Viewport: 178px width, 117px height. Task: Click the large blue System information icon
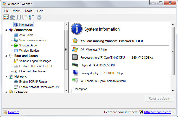point(77,29)
